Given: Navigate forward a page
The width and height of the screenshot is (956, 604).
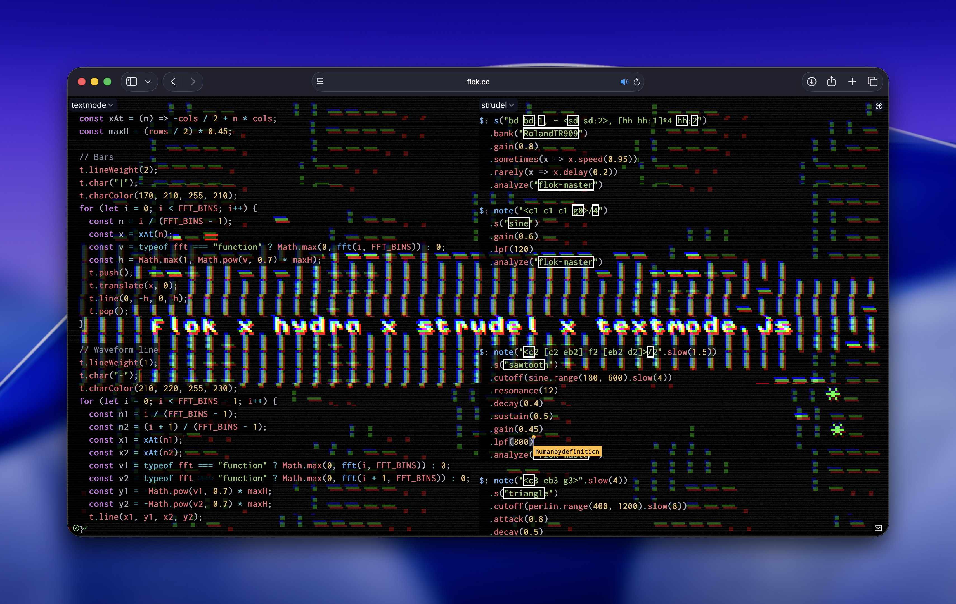Looking at the screenshot, I should [x=193, y=81].
